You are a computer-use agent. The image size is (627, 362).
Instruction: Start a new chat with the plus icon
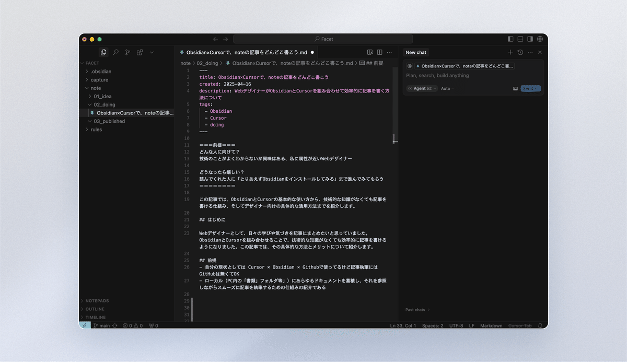click(x=510, y=52)
